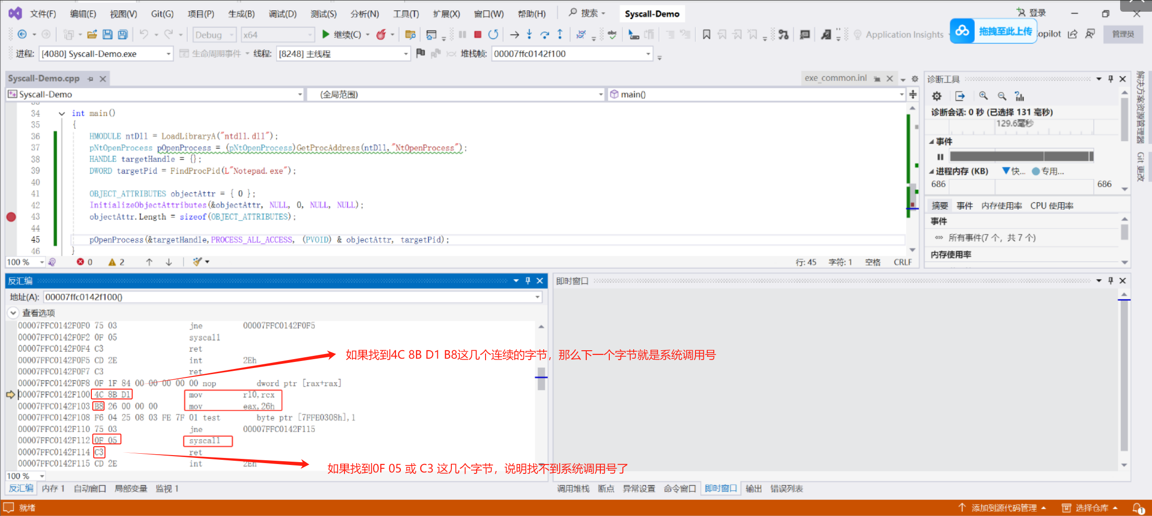Click the Application Insights button

pyautogui.click(x=899, y=35)
